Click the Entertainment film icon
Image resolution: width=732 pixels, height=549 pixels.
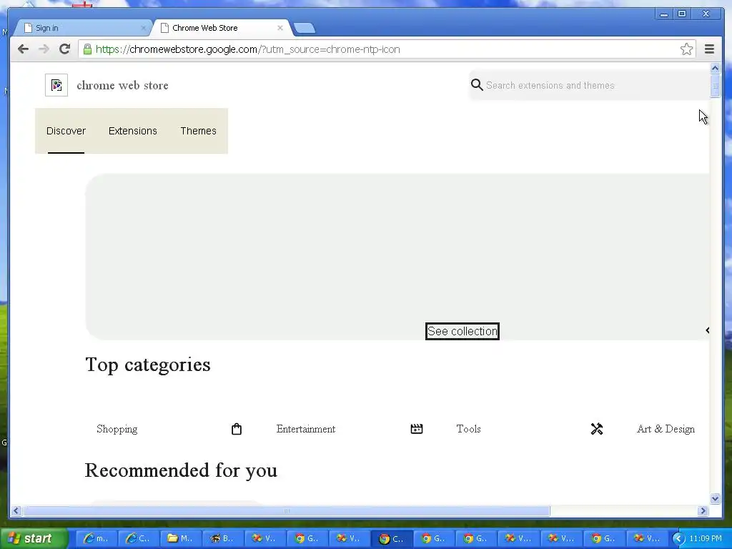coord(417,429)
